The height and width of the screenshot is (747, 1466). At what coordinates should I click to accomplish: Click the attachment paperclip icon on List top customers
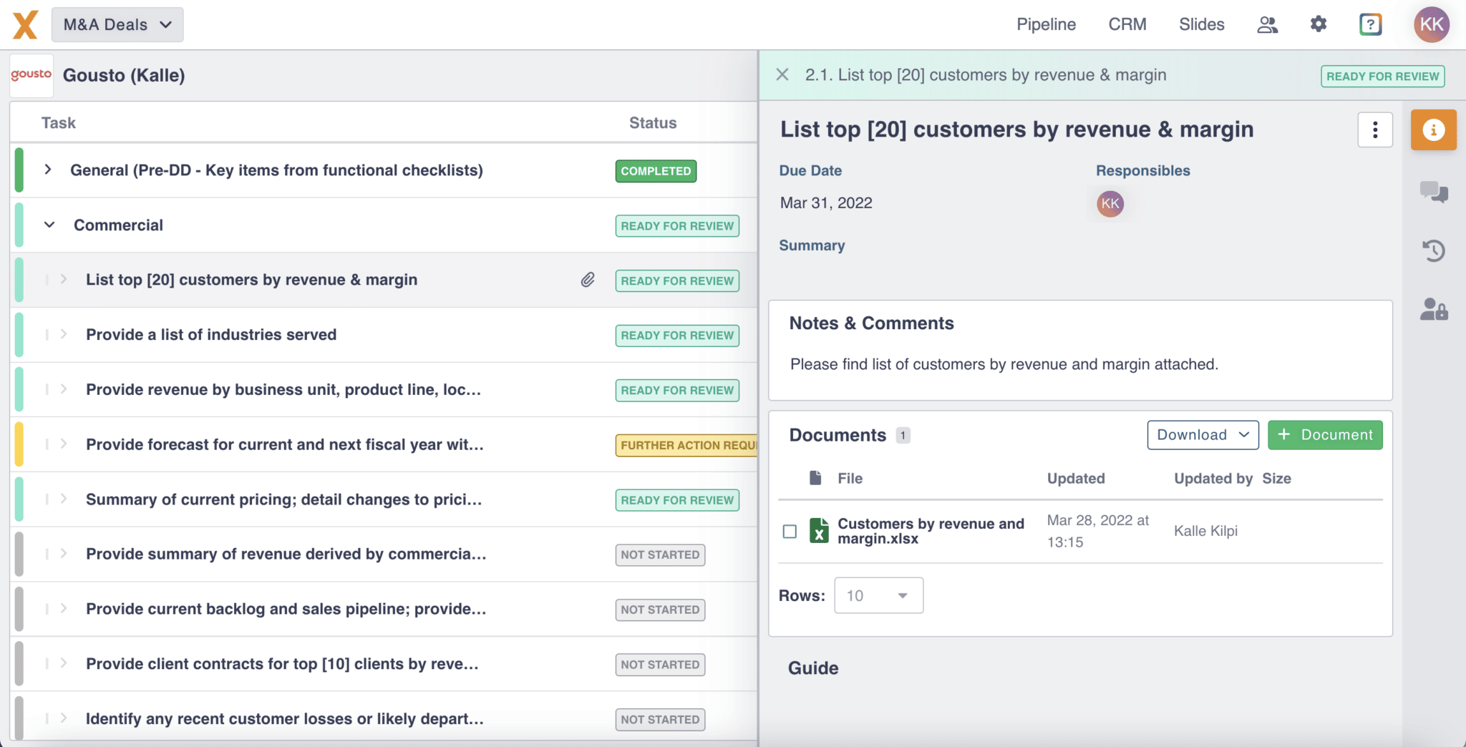coord(588,280)
